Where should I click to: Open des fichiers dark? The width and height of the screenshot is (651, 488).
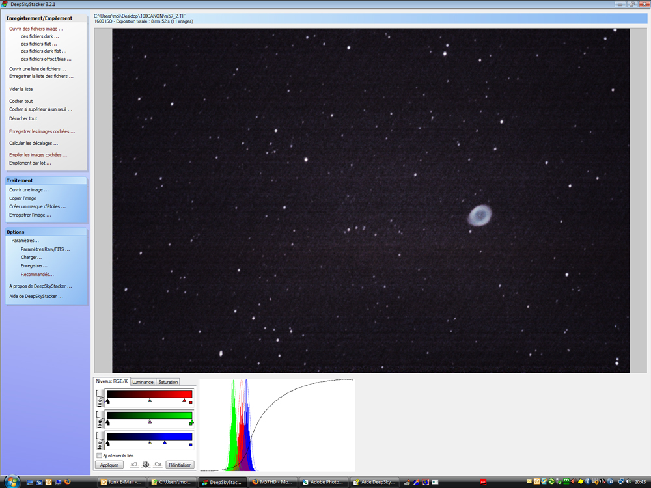click(x=40, y=36)
